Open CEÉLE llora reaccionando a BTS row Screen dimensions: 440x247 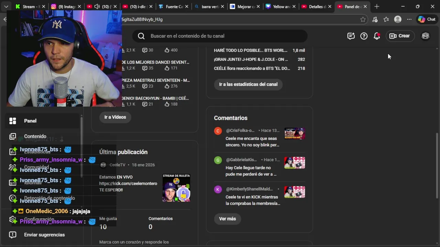[x=260, y=68]
